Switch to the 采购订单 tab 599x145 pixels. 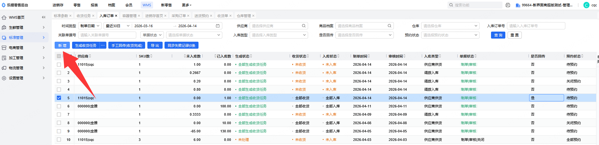point(178,16)
